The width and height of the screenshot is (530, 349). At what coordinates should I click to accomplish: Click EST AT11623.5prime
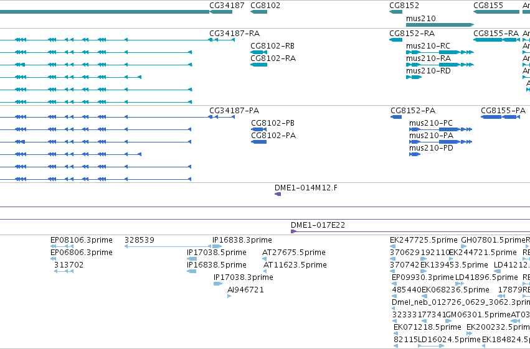tap(295, 265)
